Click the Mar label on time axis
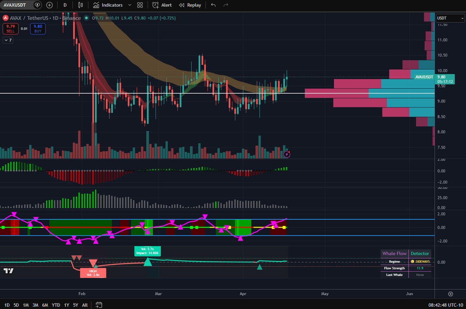The height and width of the screenshot is (309, 466). (158, 294)
